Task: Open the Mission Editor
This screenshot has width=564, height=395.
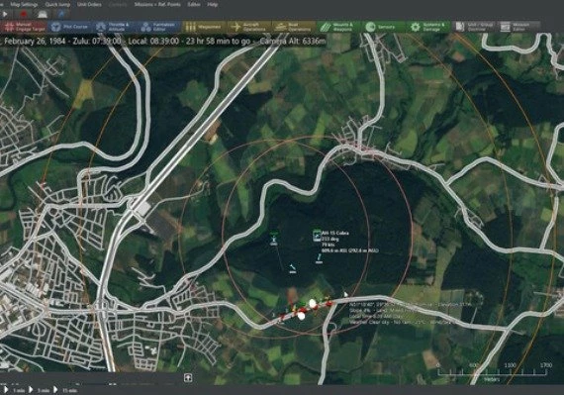Action: (x=519, y=27)
